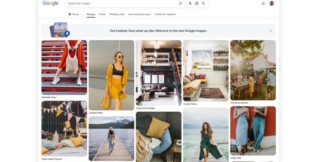Open the Cozy Corner Design loft image
This screenshot has width=311, height=162.
(x=159, y=73)
